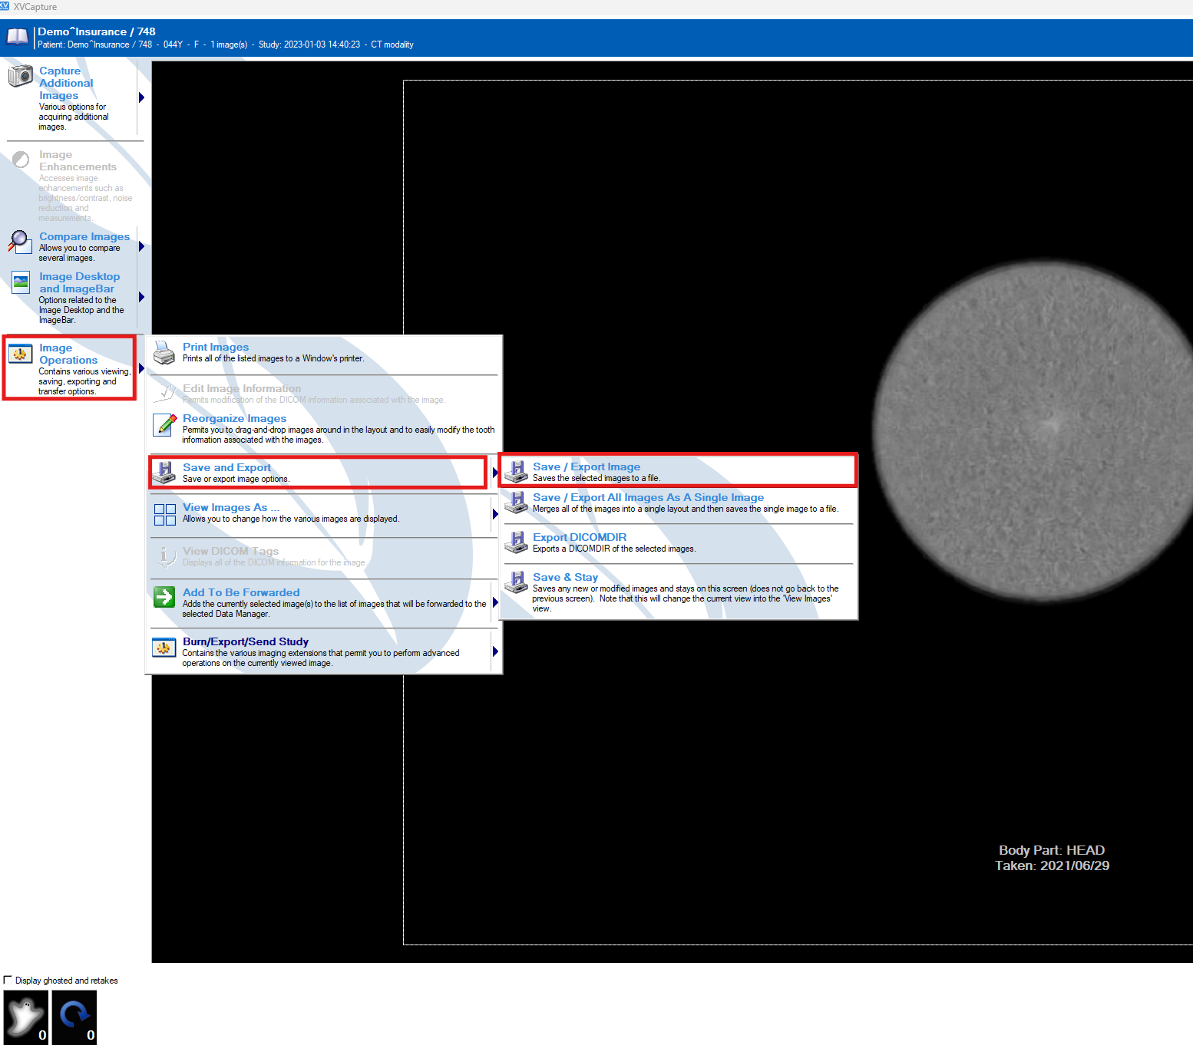This screenshot has width=1193, height=1045.
Task: Click the View Images As grid icon
Action: click(164, 514)
